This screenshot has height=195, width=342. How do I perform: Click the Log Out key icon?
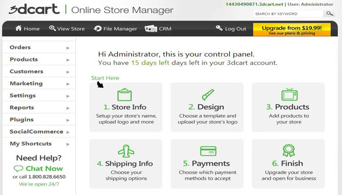pyautogui.click(x=219, y=28)
